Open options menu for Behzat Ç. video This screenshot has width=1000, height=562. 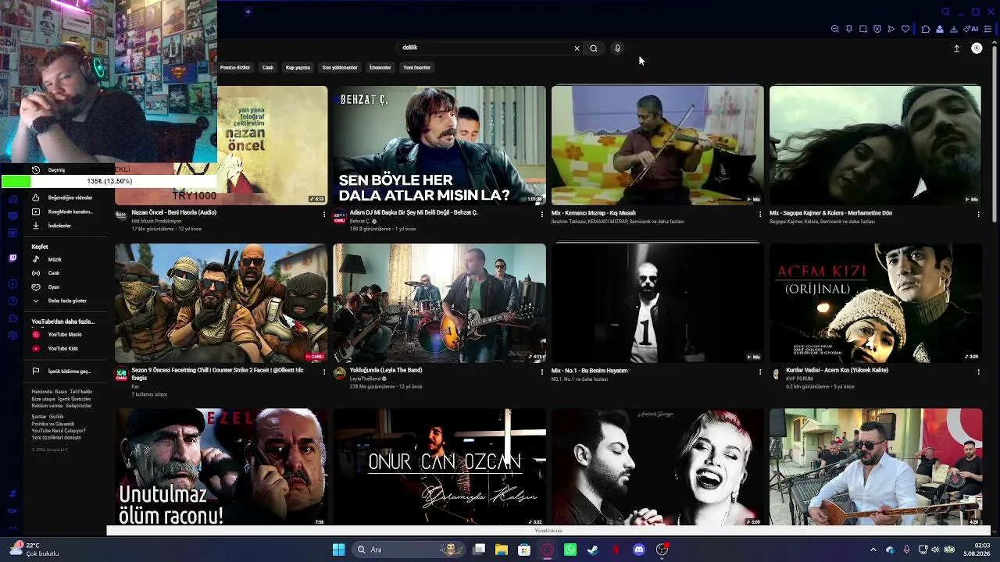point(542,214)
